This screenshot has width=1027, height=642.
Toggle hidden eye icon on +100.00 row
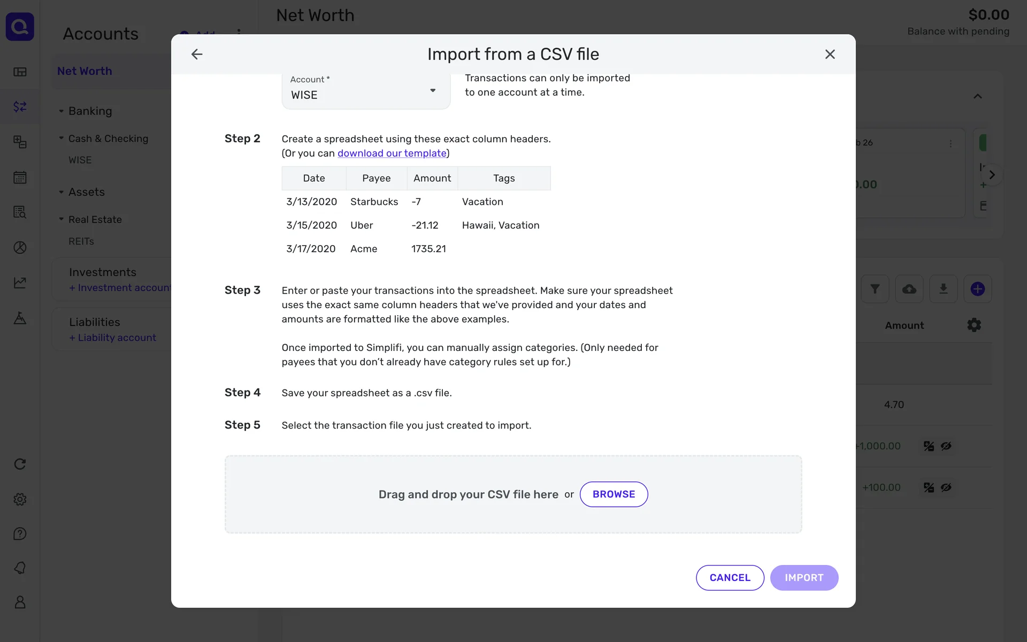coord(946,488)
